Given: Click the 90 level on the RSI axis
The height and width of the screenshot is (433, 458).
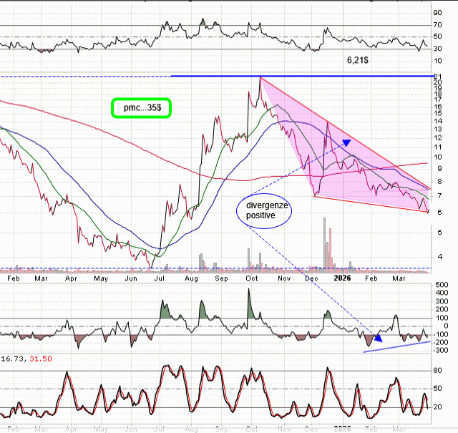Looking at the screenshot, I should click(x=437, y=12).
